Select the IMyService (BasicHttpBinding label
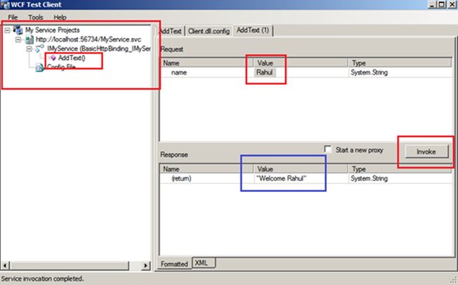Viewport: 458px width, 285px height. [99, 49]
